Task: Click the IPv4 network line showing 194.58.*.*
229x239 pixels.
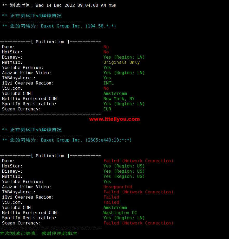Action: 59,26
